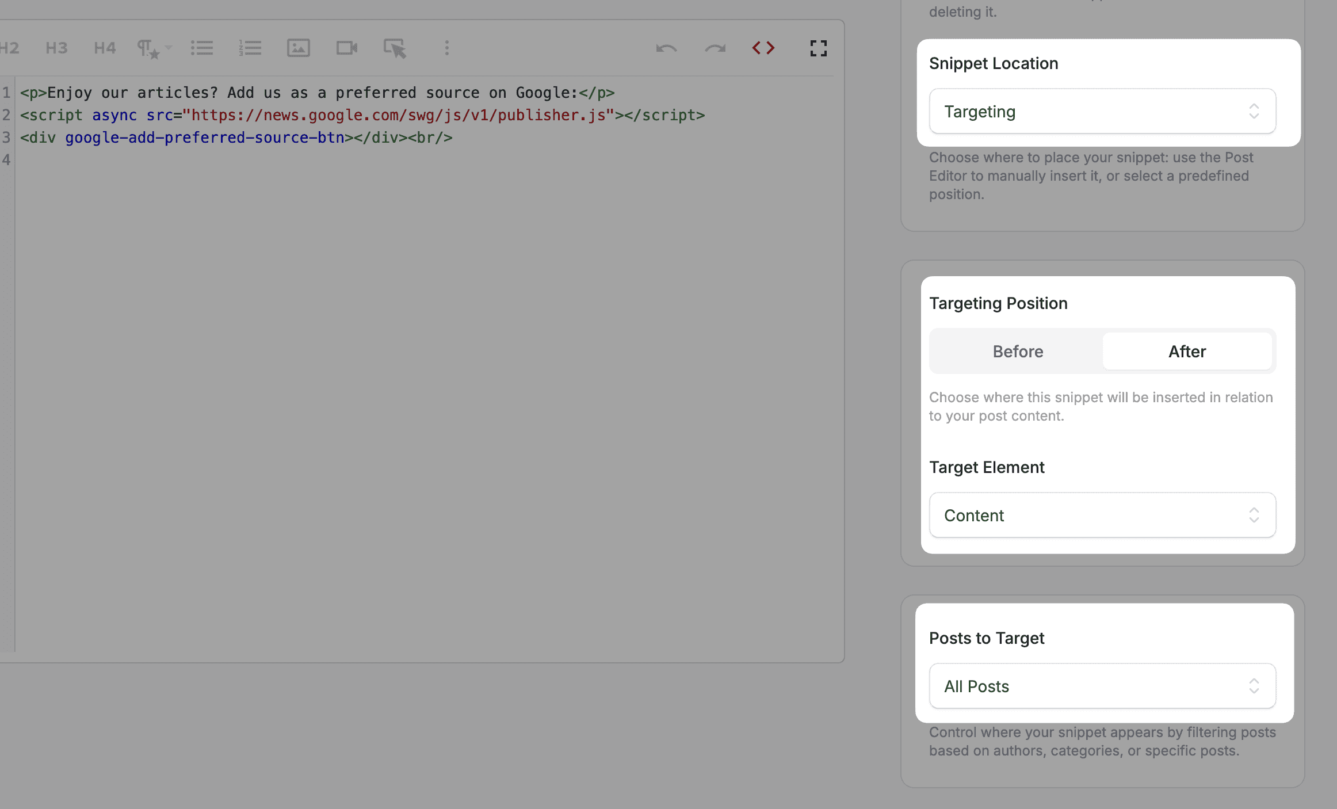The image size is (1337, 809).
Task: Insert a video
Action: 347,48
